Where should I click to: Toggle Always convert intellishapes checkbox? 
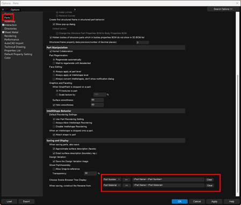tap(54, 79)
